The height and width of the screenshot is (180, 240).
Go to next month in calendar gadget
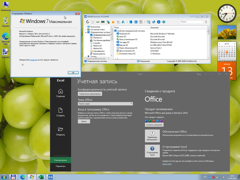pyautogui.click(x=234, y=43)
